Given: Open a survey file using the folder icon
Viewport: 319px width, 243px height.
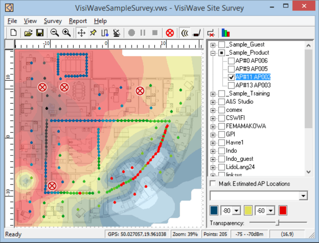Looking at the screenshot, I should [28, 33].
